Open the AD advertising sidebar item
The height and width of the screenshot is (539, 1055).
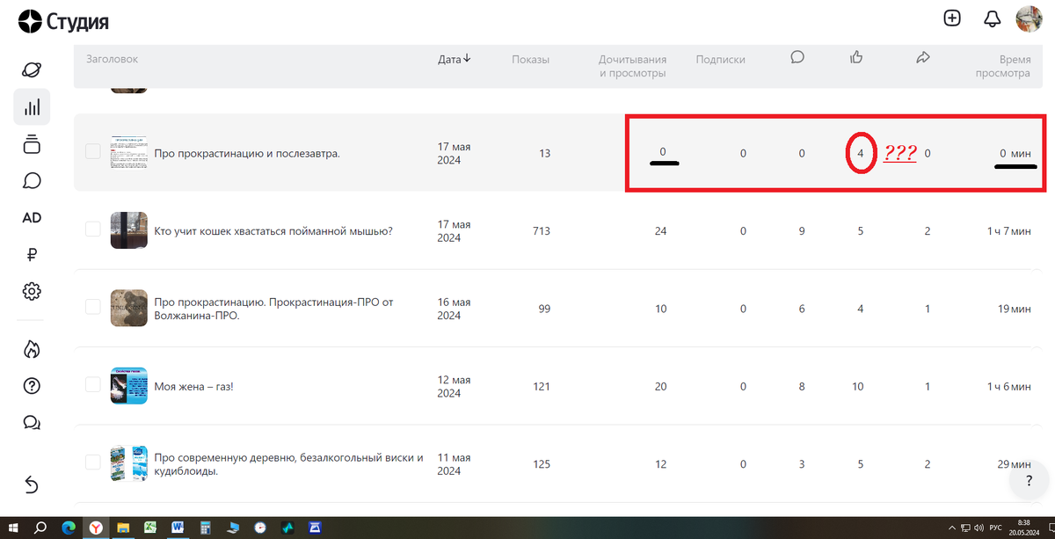click(32, 218)
